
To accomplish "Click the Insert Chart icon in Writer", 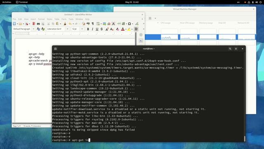I will [109, 24].
